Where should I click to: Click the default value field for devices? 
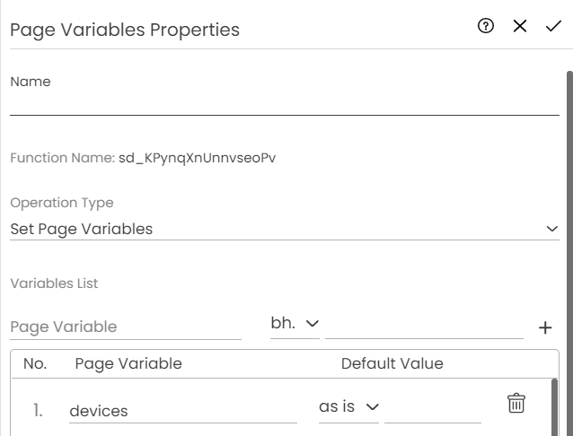pyautogui.click(x=433, y=409)
